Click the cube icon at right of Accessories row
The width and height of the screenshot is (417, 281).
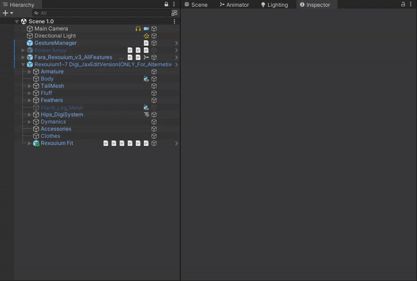[x=154, y=129]
